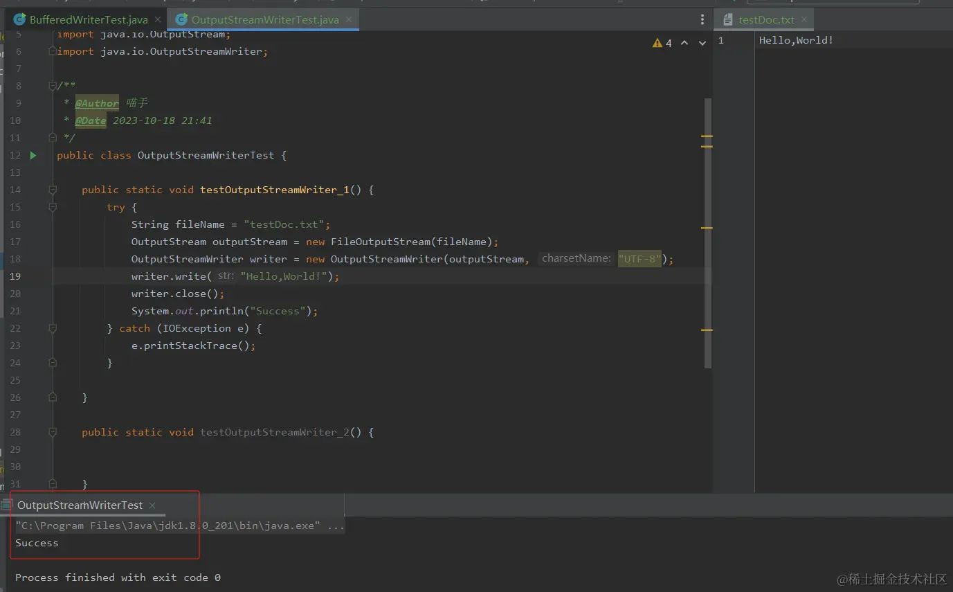The height and width of the screenshot is (592, 953).
Task: Collapse the Javadoc comment at line 8
Action: click(53, 86)
